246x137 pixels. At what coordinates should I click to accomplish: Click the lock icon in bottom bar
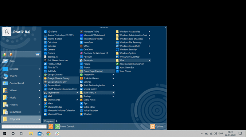click(x=51, y=126)
